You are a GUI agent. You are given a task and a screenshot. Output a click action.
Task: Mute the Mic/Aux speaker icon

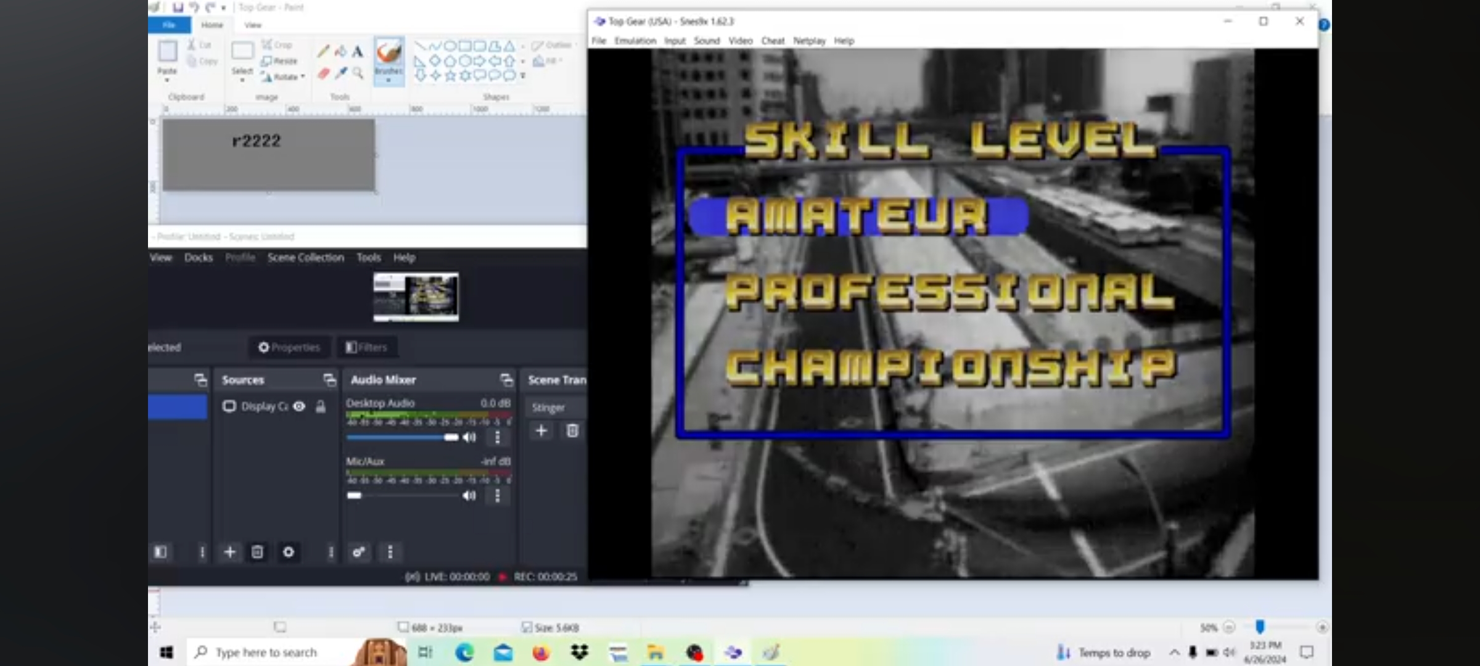tap(469, 496)
